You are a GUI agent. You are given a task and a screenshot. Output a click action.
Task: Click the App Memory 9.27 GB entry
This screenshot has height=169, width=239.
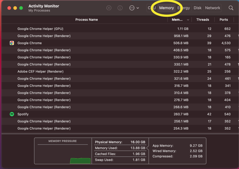click(x=177, y=145)
